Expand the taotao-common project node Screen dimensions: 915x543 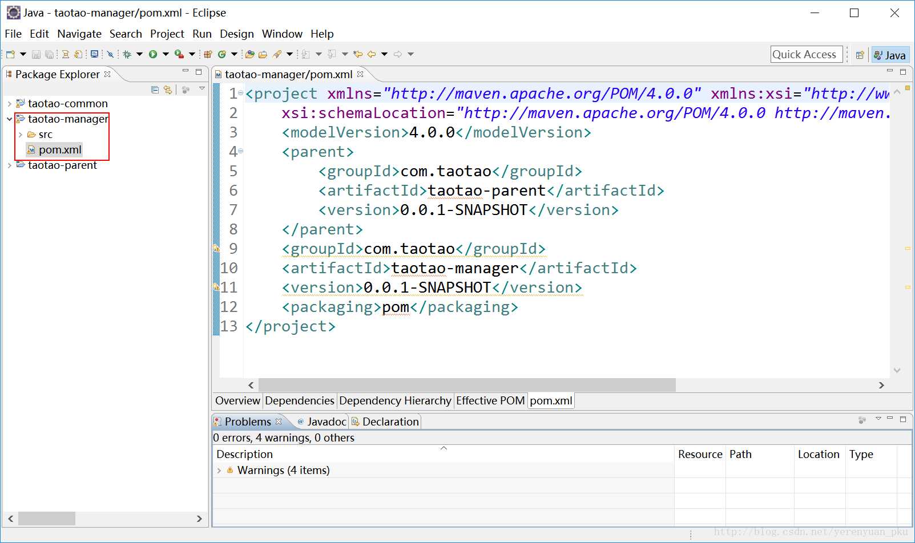tap(10, 104)
